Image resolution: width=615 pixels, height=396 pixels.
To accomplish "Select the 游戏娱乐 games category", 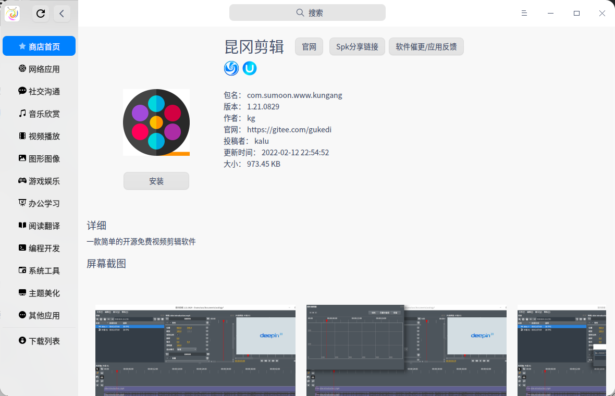I will tap(39, 181).
